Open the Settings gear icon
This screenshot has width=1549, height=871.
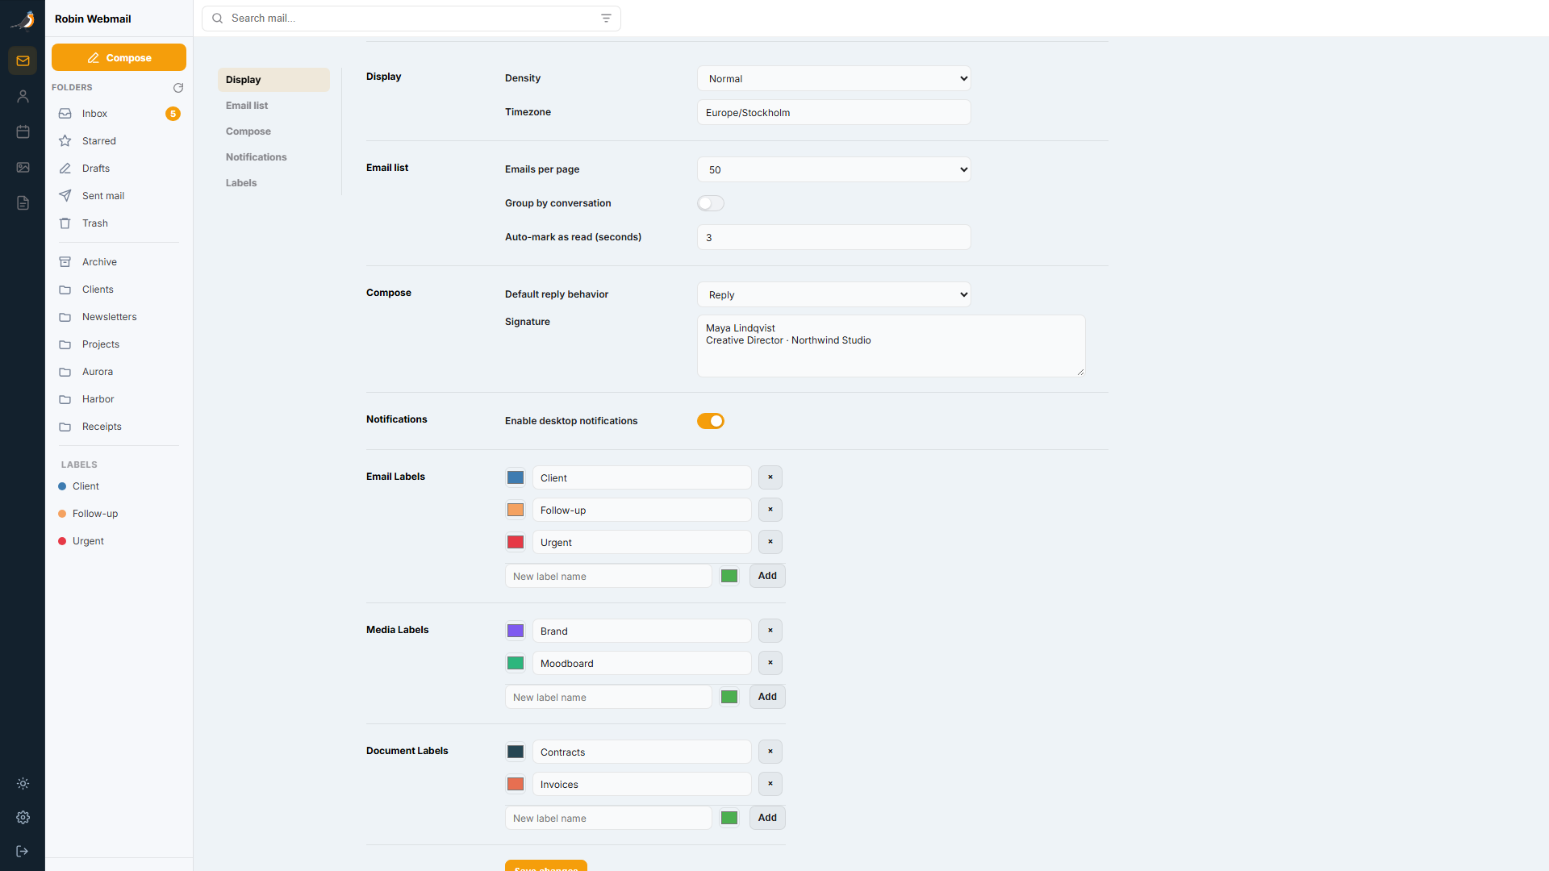point(23,817)
